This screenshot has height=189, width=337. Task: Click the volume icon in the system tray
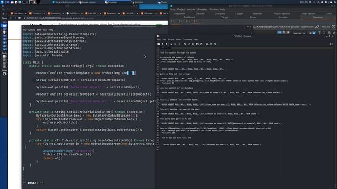(x=318, y=2)
